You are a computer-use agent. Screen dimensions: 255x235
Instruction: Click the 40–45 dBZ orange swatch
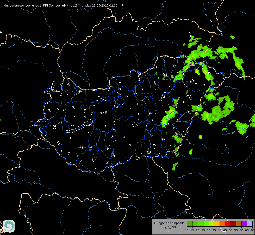pos(222,224)
